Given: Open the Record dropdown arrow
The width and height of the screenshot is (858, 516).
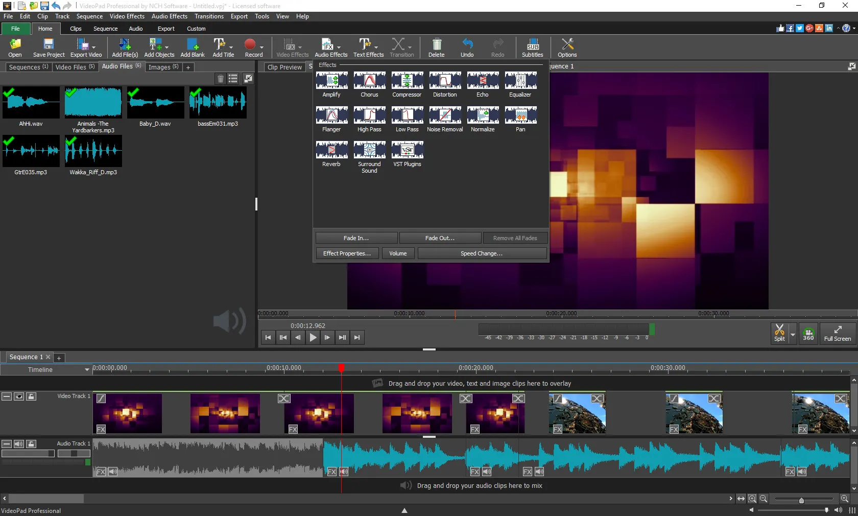Looking at the screenshot, I should (x=261, y=48).
